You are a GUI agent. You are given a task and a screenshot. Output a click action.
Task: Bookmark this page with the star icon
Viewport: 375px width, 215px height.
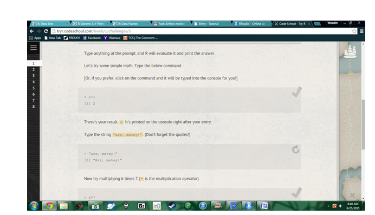click(354, 31)
